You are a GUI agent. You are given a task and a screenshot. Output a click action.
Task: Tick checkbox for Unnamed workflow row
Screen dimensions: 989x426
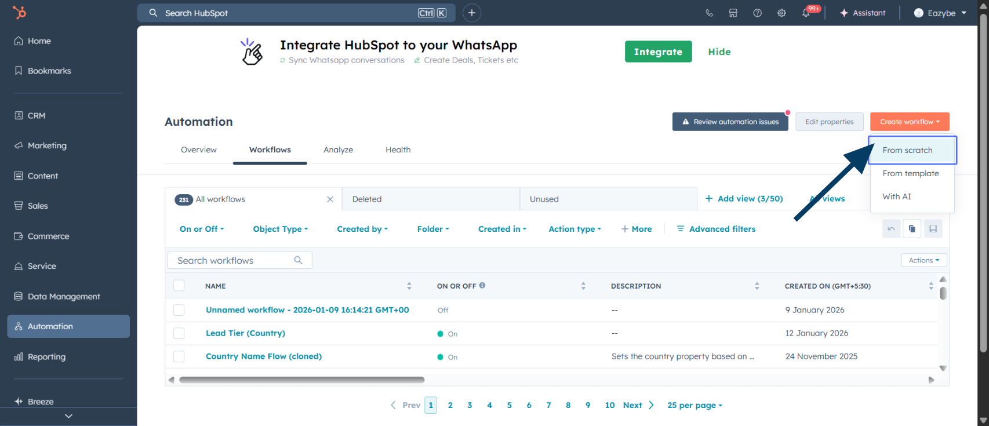pyautogui.click(x=179, y=310)
